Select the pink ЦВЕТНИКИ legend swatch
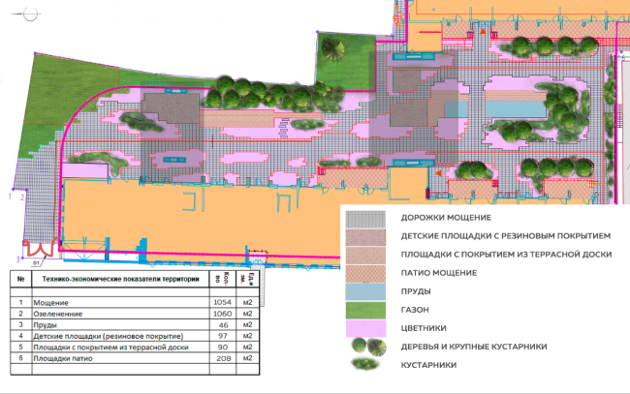The image size is (630, 394). pyautogui.click(x=368, y=327)
